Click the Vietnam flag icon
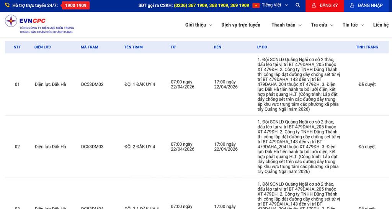The image size is (392, 209). tap(256, 5)
